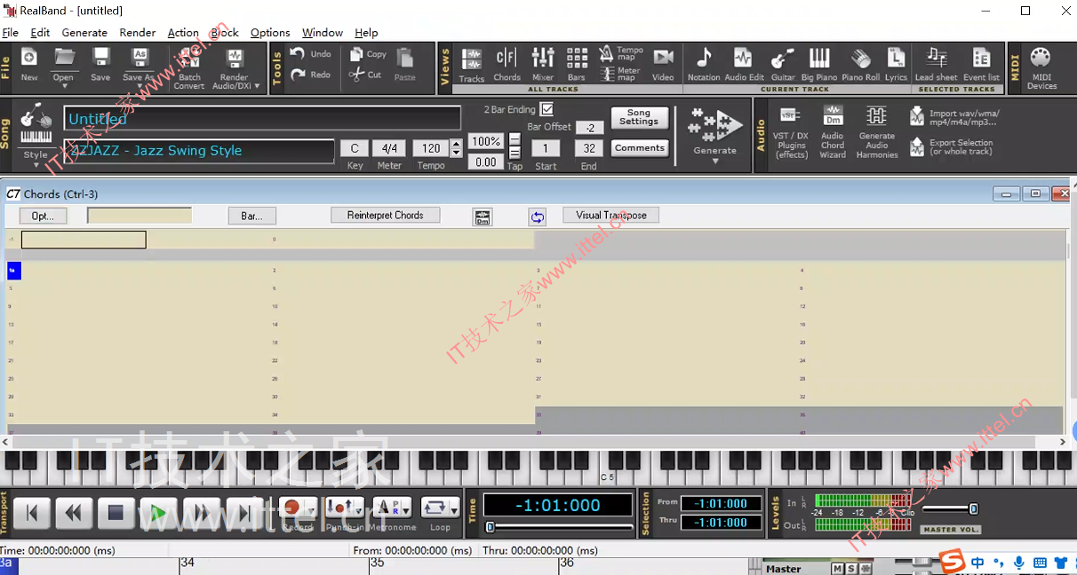Image resolution: width=1077 pixels, height=575 pixels.
Task: Click Import wav/wma/mp4/m4a/mp3
Action: [953, 117]
